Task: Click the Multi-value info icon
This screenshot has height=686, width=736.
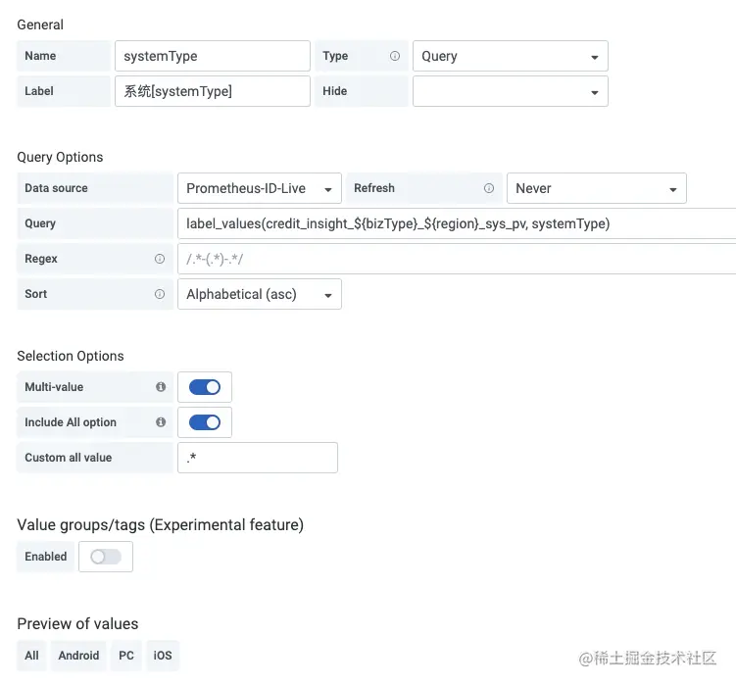Action: tap(161, 387)
